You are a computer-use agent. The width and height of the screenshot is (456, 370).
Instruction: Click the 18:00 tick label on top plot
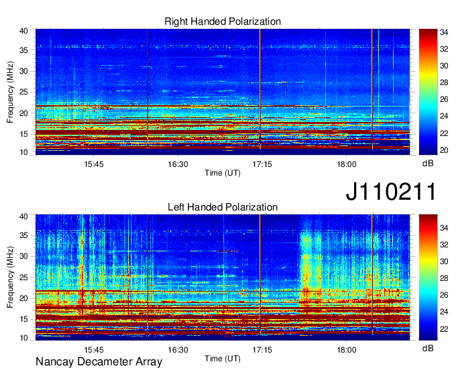point(347,164)
